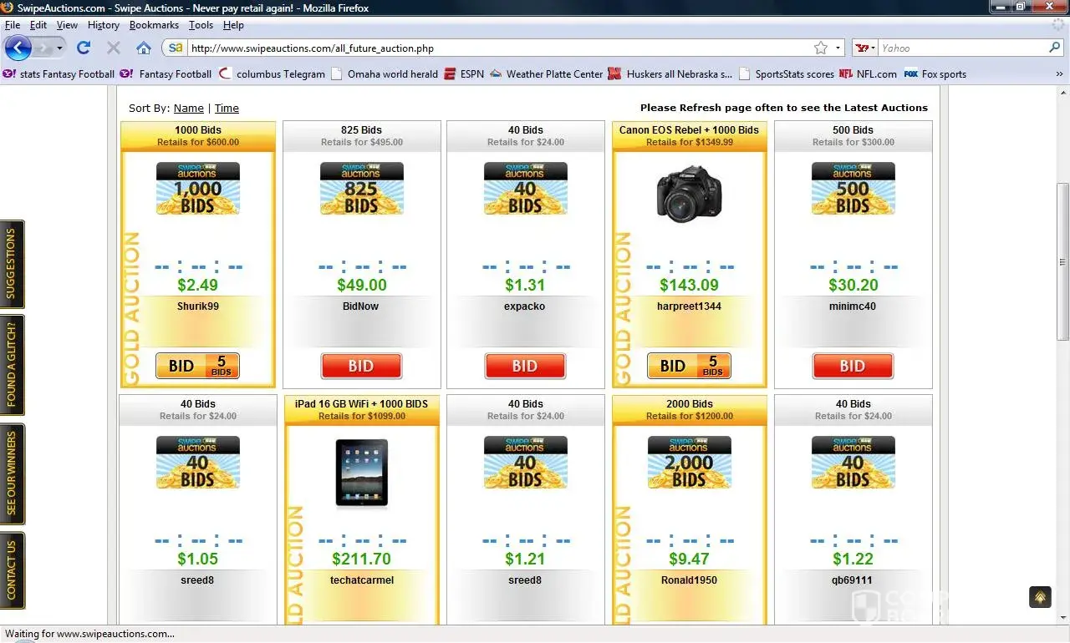The image size is (1070, 643).
Task: Click the 2,000 Bids pack image
Action: (690, 463)
